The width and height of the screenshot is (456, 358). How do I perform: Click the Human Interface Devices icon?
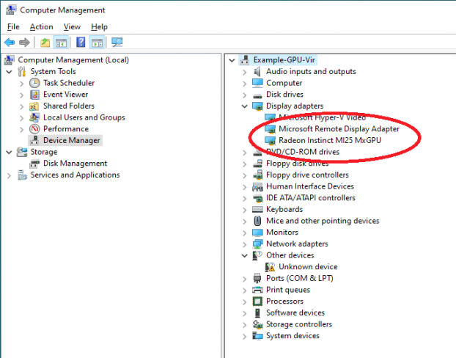[x=257, y=186]
